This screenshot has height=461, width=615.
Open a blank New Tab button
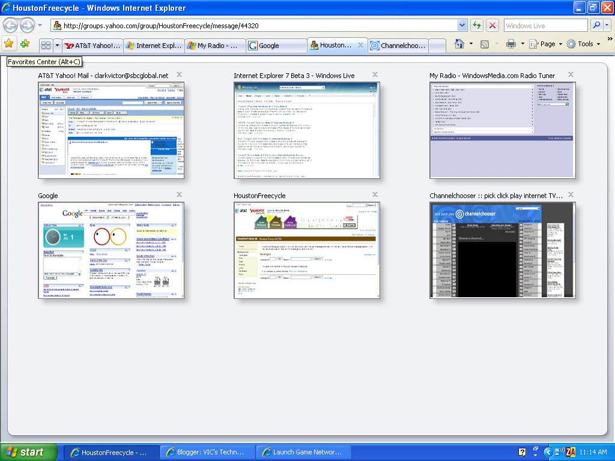pos(437,46)
